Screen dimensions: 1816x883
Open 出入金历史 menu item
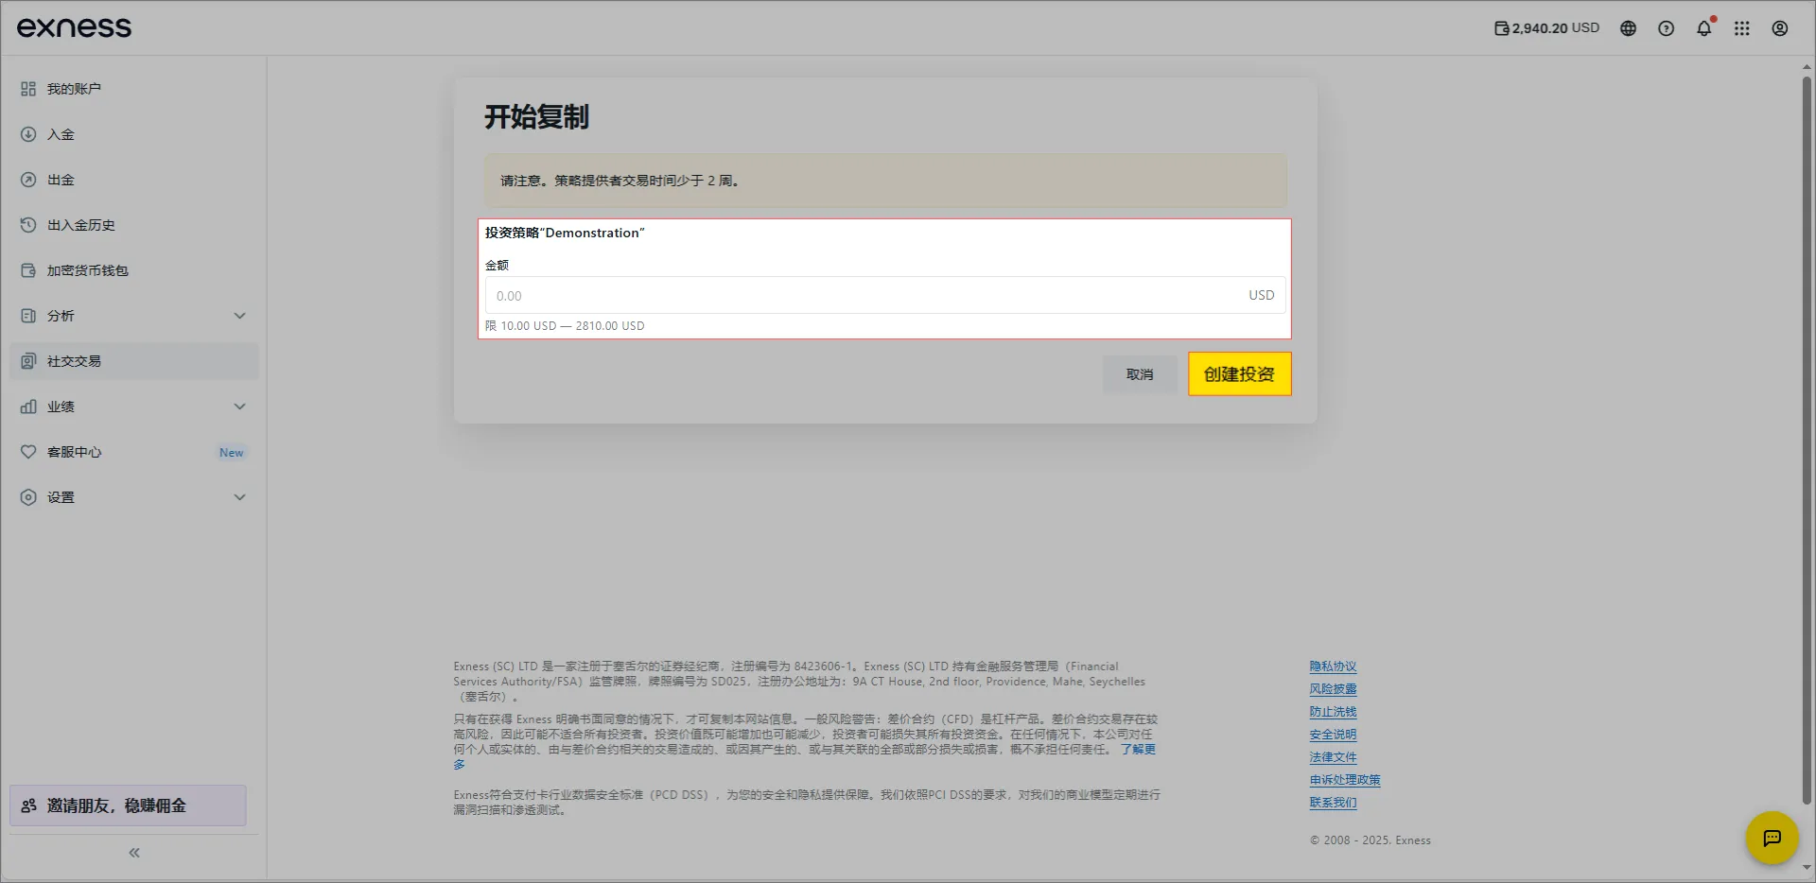pyautogui.click(x=133, y=225)
